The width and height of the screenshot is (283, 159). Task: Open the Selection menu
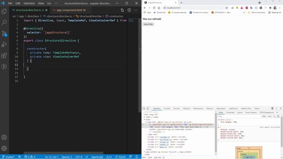29,3
